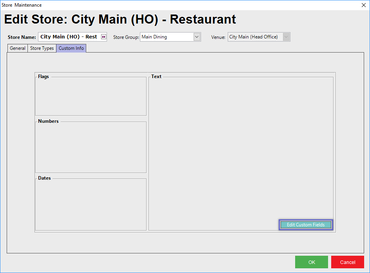Click the Store Maintenance title bar
The image size is (370, 273).
click(157, 5)
